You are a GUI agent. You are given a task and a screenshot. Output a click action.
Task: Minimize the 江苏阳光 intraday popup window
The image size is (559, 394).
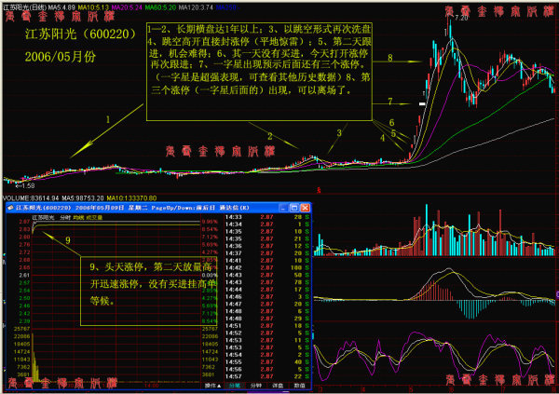283,208
